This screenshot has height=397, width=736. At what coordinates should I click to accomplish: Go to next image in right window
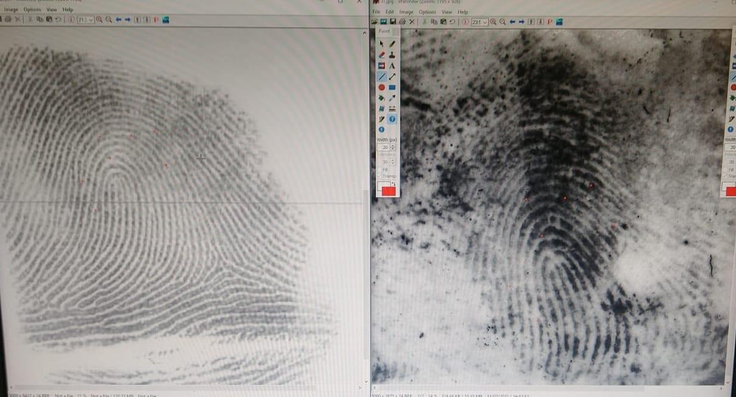[522, 21]
